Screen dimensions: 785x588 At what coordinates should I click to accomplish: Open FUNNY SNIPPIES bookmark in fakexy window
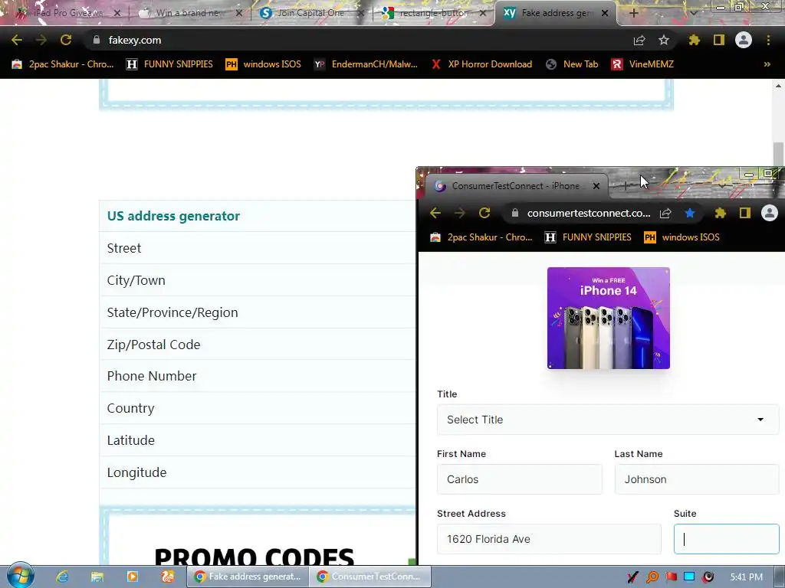(x=169, y=64)
